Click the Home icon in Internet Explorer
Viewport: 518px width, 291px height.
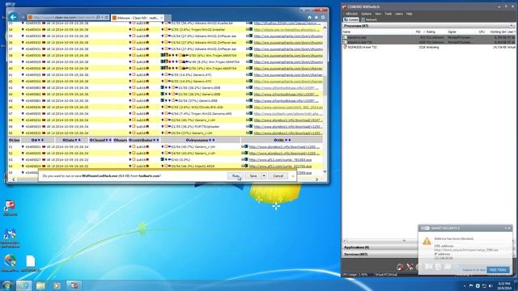[x=309, y=18]
